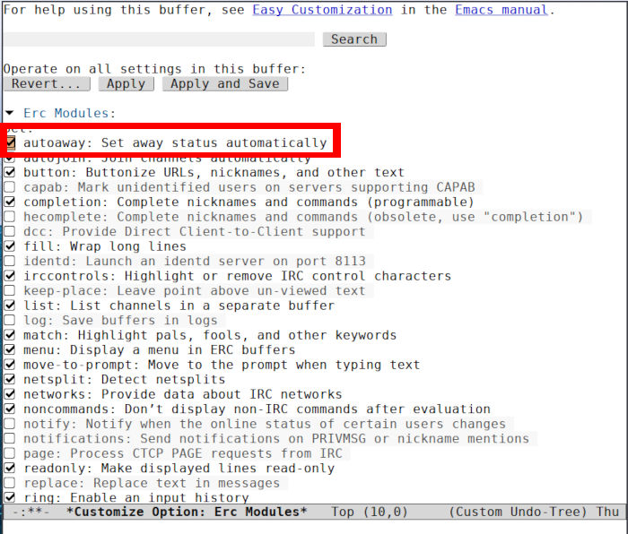The image size is (628, 534).
Task: Toggle the match module checkbox
Action: tap(10, 335)
